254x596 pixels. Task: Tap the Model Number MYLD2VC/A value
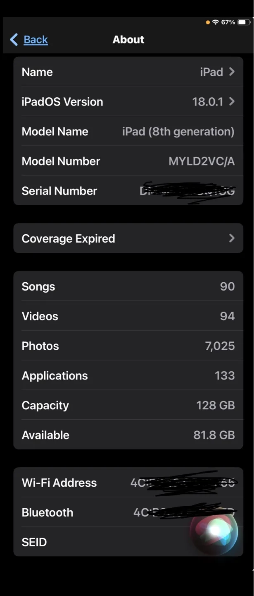[x=201, y=161]
